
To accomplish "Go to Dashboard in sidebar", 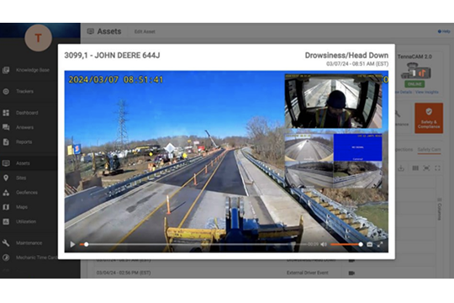I will (27, 113).
